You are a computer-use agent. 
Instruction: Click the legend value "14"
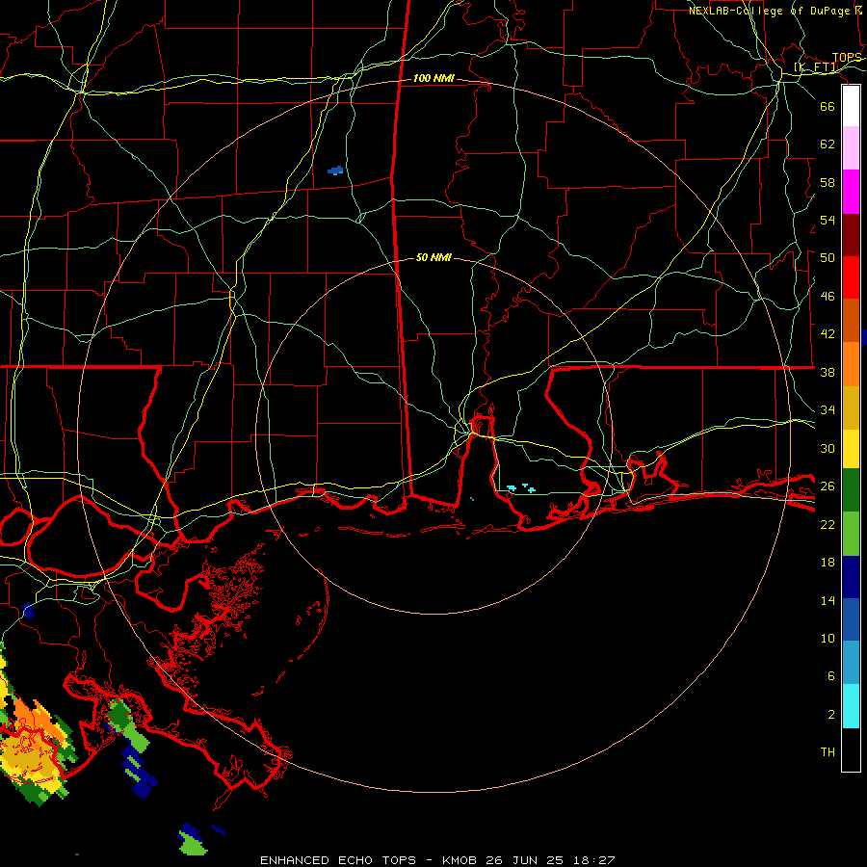[828, 600]
